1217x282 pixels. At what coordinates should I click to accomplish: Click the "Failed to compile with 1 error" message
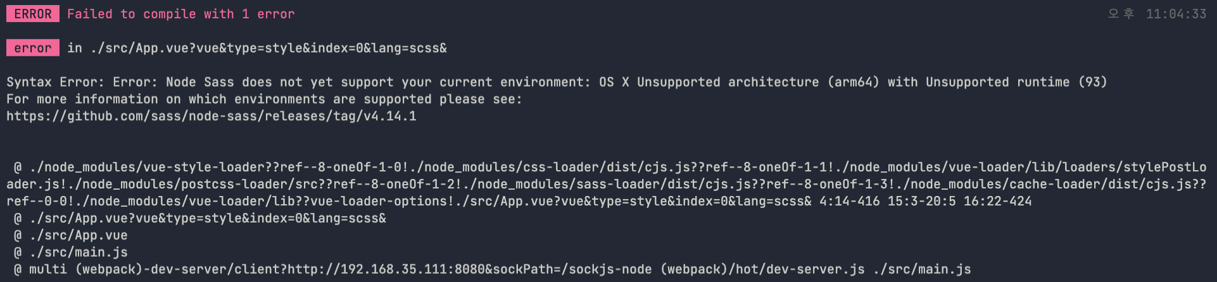point(180,14)
